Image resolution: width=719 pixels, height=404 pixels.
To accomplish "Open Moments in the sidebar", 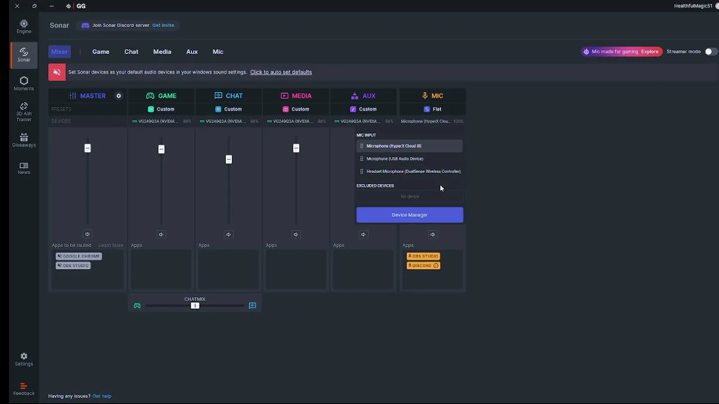I will [x=24, y=84].
